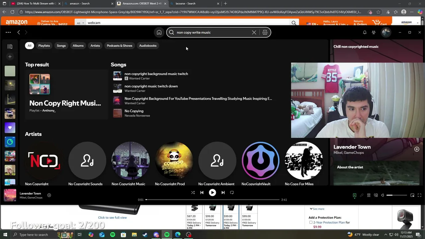
Task: Filter results by Songs
Action: pyautogui.click(x=61, y=45)
